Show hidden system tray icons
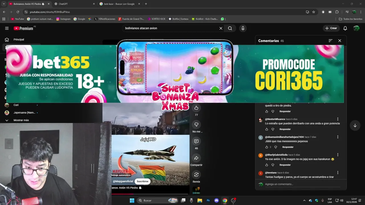The image size is (365, 205). click(x=304, y=200)
